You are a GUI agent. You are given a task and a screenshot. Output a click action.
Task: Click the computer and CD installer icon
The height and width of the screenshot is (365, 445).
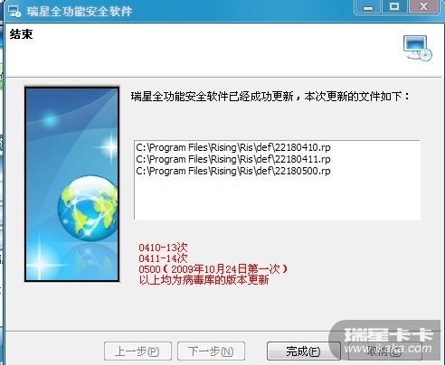418,48
